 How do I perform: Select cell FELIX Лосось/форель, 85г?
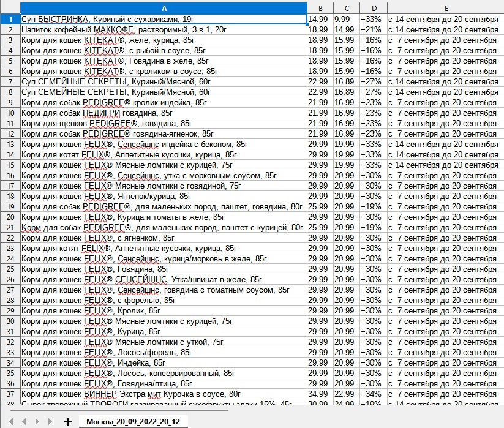[164, 352]
